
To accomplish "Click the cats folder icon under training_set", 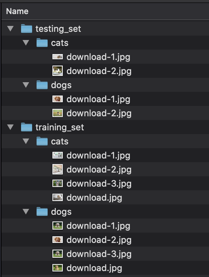I will [x=42, y=141].
